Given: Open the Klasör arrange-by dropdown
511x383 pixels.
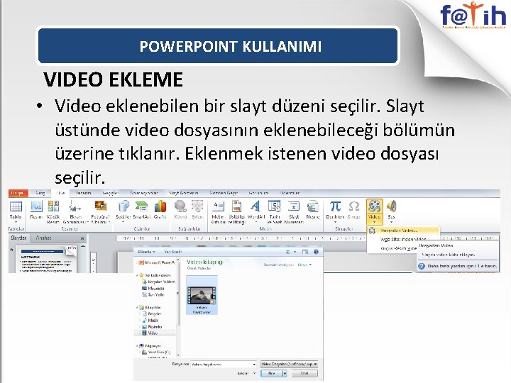Looking at the screenshot, I should point(304,265).
